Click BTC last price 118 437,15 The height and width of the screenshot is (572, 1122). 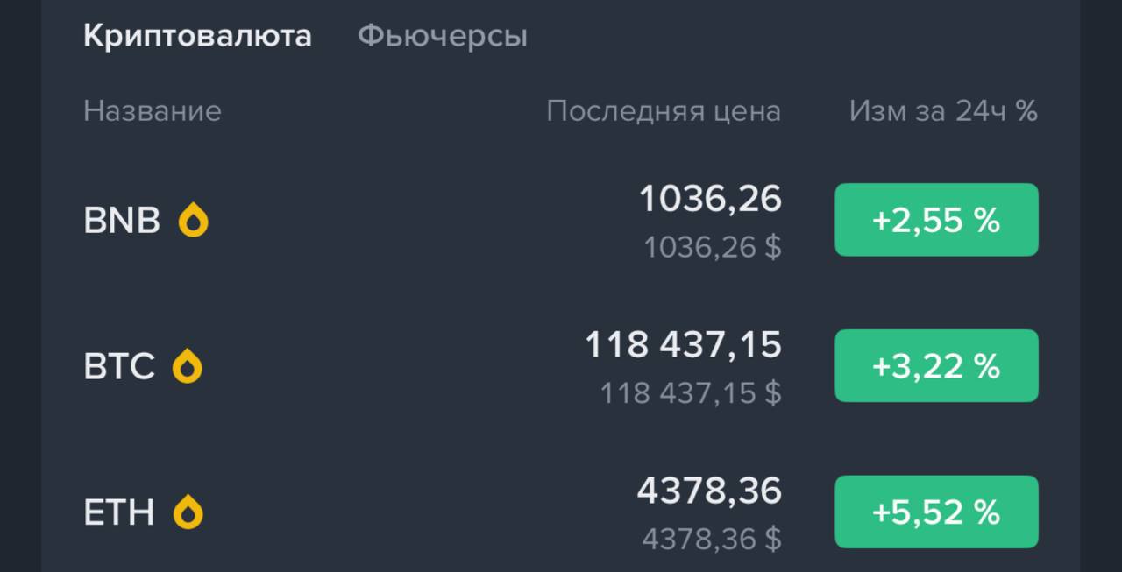click(x=683, y=345)
